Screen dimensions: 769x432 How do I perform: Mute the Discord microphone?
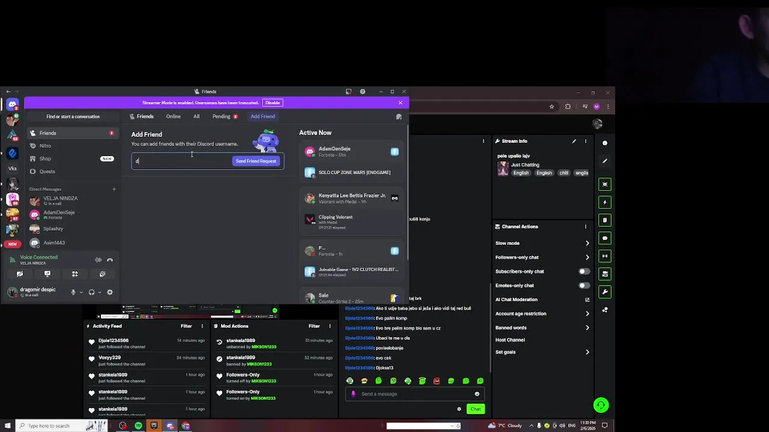[73, 292]
